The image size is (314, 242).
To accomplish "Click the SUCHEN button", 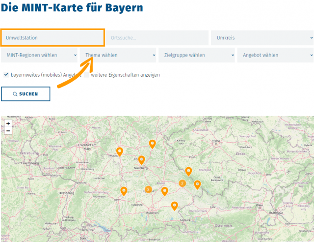I will 26,94.
